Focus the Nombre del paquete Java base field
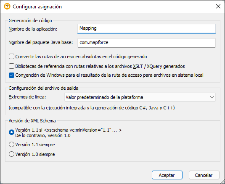 tap(146, 43)
